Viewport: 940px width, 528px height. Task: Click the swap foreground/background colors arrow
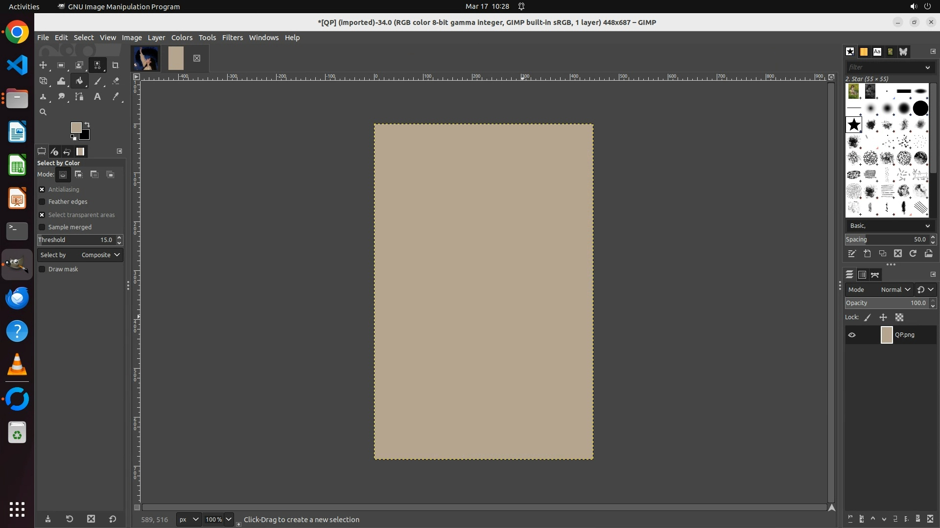point(87,124)
